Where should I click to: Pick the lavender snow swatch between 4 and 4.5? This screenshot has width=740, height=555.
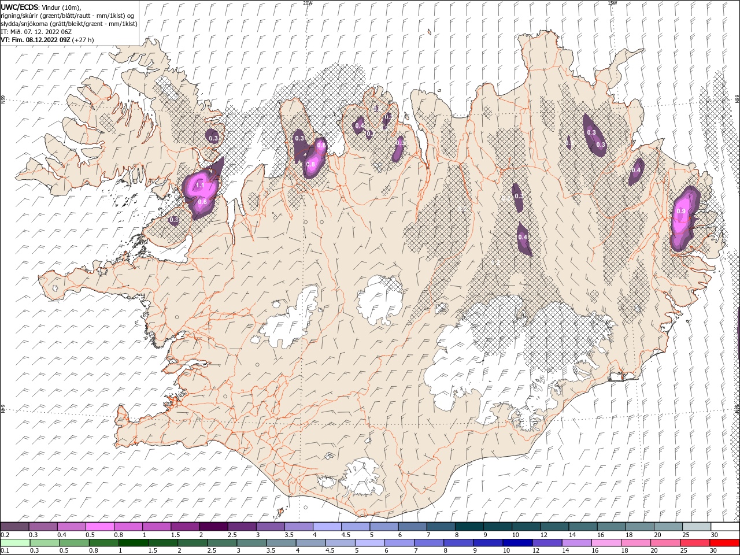click(x=327, y=527)
